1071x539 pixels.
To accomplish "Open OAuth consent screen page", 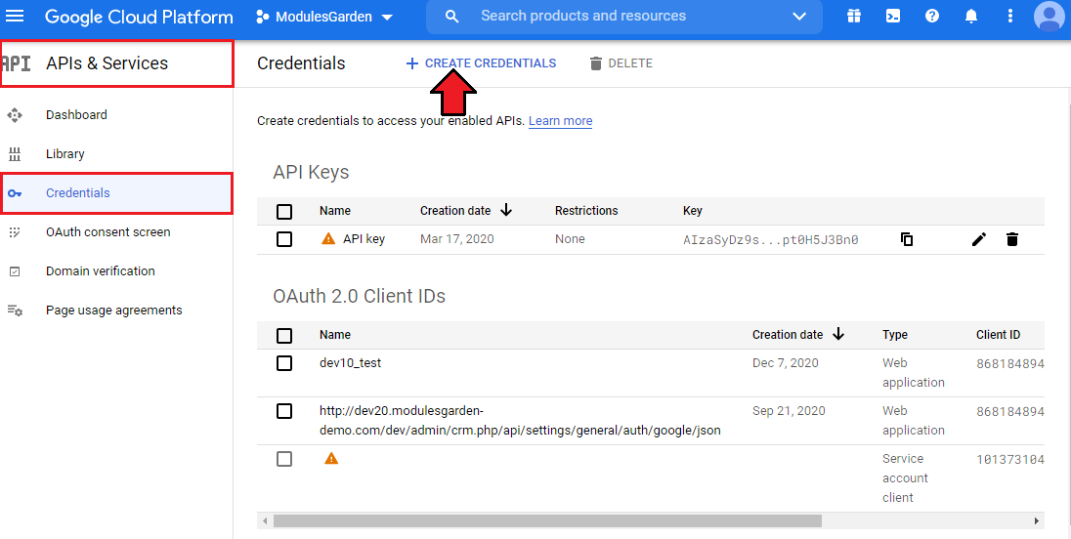I will (x=107, y=232).
